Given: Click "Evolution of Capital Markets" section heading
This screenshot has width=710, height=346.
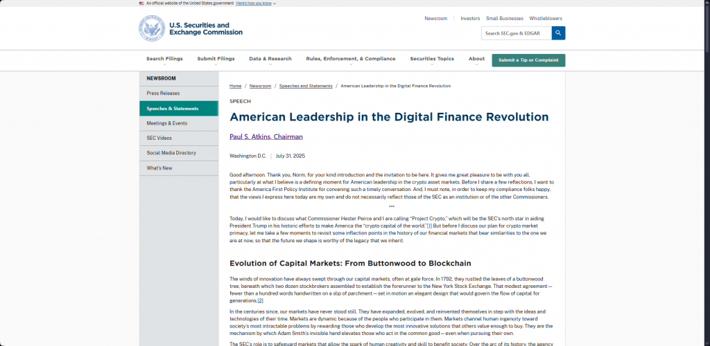Looking at the screenshot, I should [350, 264].
